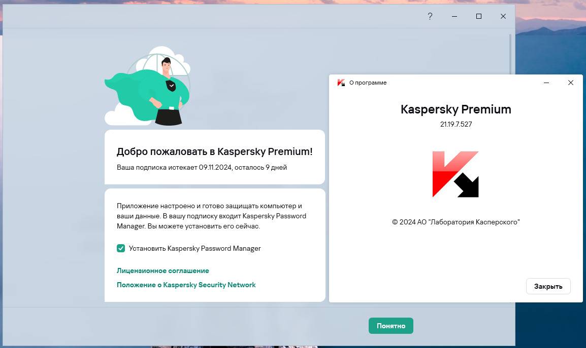Click the large Kaspersky logo in About dialog
Image resolution: width=586 pixels, height=348 pixels.
point(455,174)
